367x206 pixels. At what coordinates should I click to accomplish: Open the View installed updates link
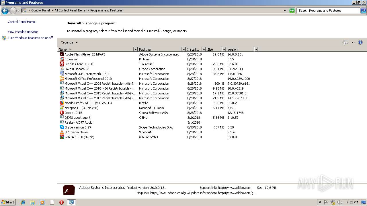[x=23, y=32]
